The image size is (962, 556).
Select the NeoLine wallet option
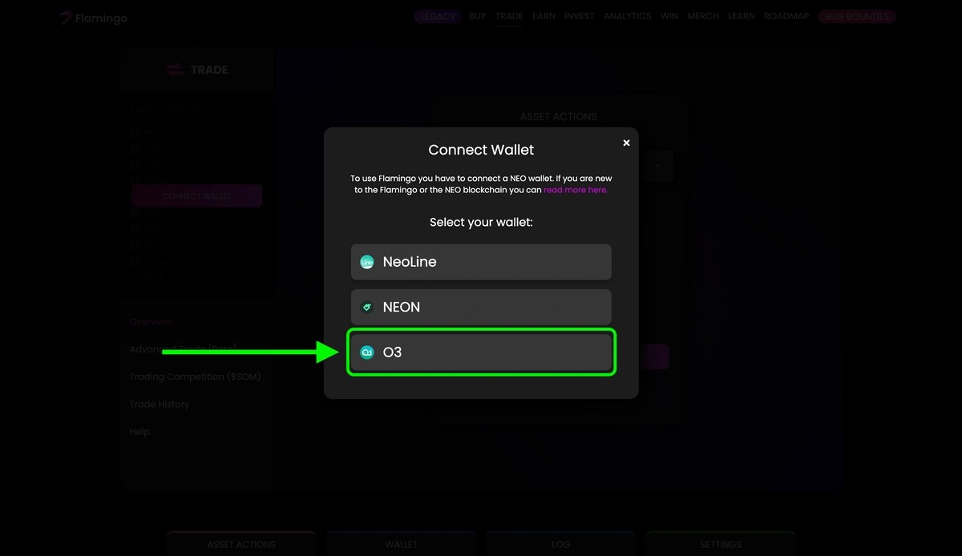point(480,261)
